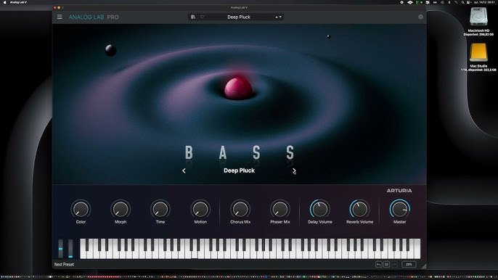Click the menu bar date and clock
The image size is (498, 280).
coord(485,2)
